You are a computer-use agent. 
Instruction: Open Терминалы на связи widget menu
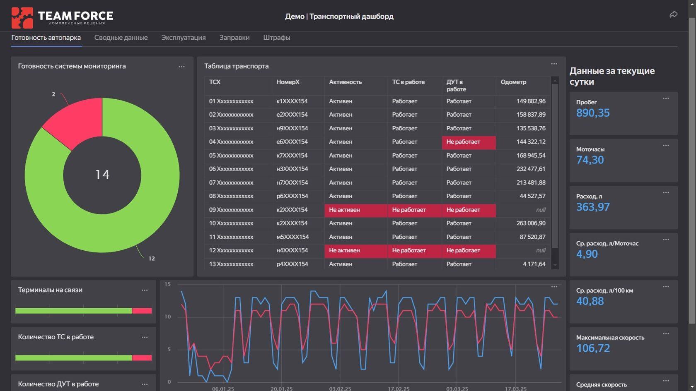tap(145, 290)
